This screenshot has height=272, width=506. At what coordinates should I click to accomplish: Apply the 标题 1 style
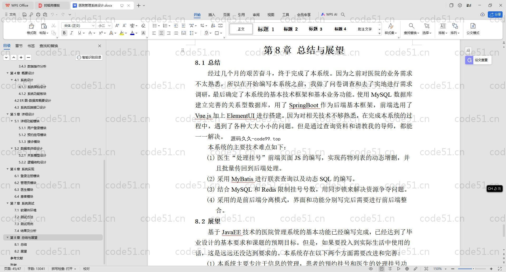coord(266,29)
